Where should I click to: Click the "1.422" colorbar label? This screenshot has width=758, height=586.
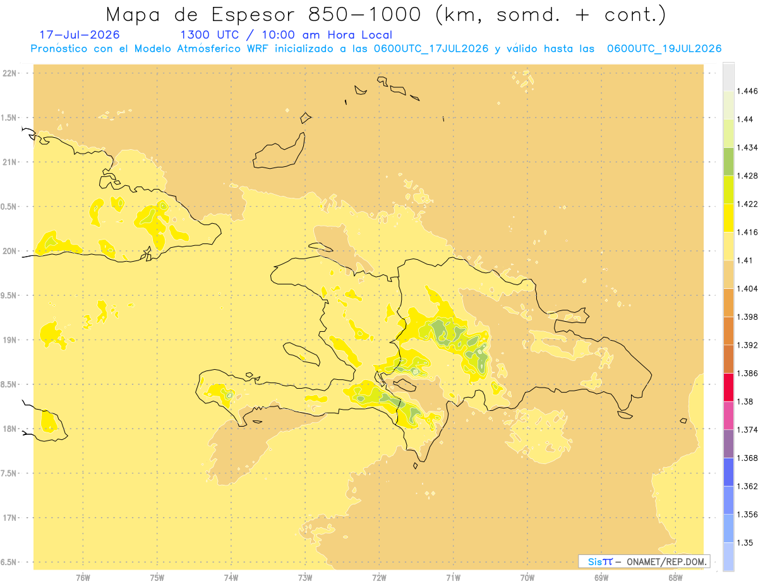tap(747, 204)
